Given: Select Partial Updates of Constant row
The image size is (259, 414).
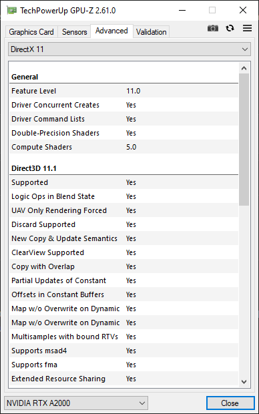Looking at the screenshot, I should click(x=123, y=280).
